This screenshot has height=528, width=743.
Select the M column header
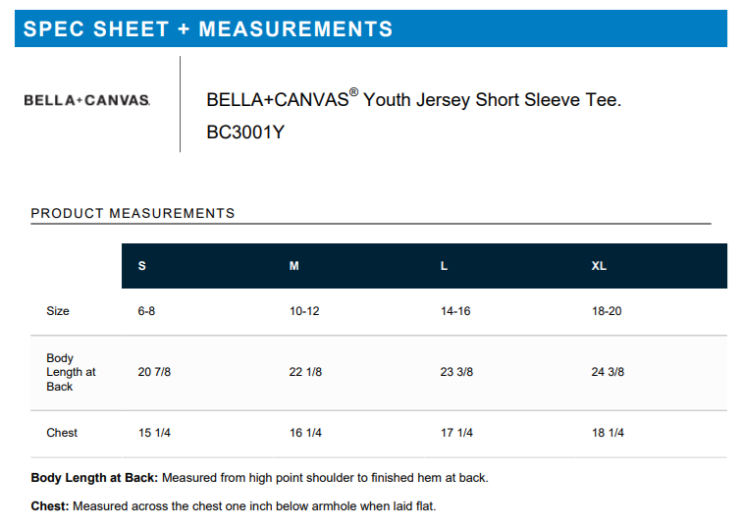[293, 266]
